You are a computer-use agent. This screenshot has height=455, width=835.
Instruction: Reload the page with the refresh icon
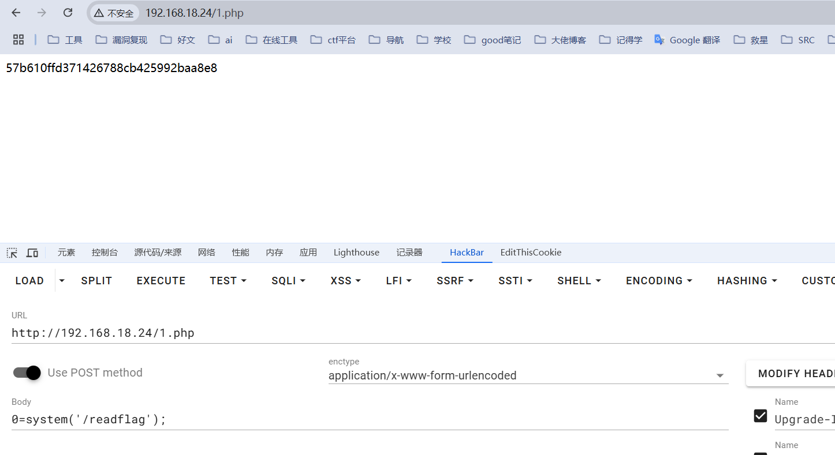[68, 13]
